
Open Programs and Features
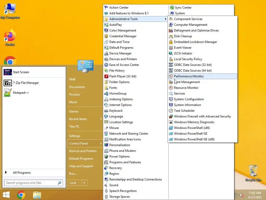click(136, 162)
